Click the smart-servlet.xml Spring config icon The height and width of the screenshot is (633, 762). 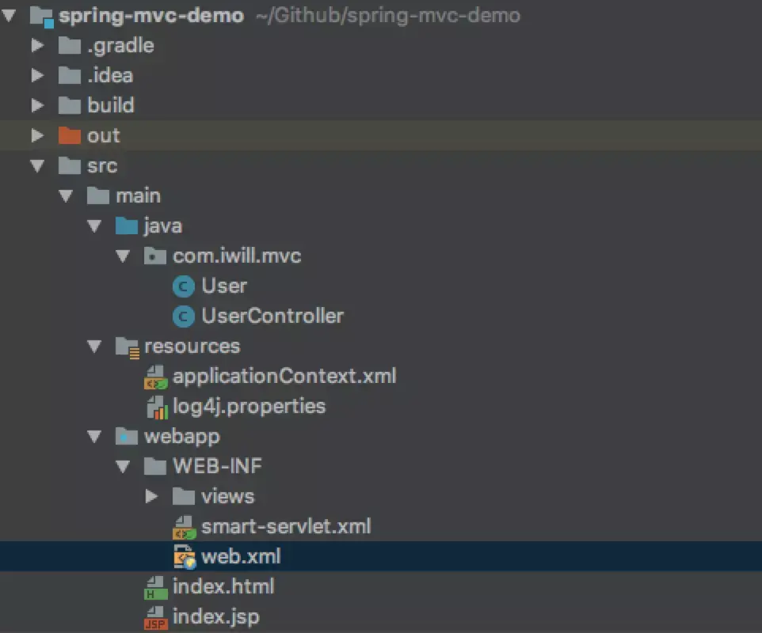[x=185, y=528]
